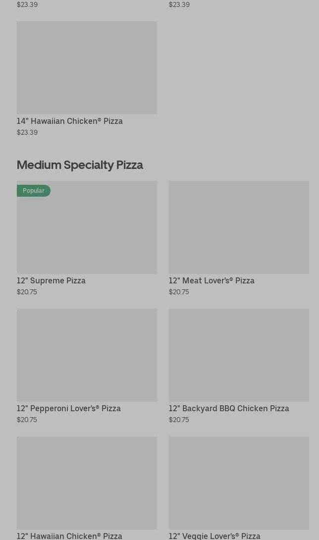Open the 12" Backyard BBQ Chicken Pizza title

[229, 408]
